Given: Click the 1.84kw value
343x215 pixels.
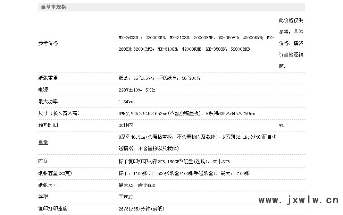Looking at the screenshot, I should 126,102.
